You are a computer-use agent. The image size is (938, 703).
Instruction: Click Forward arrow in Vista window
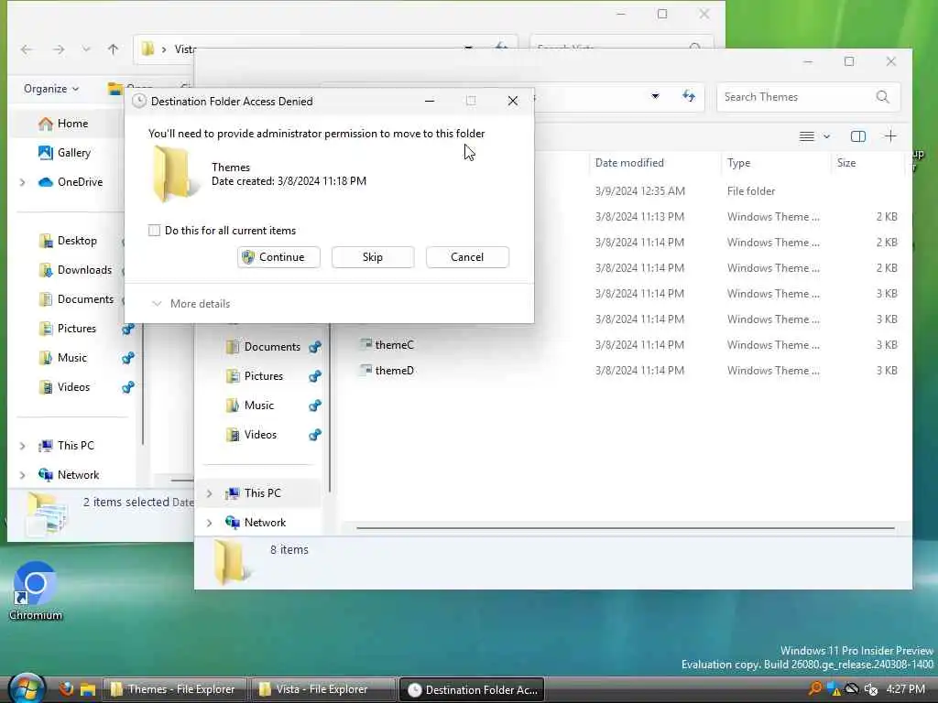pos(59,49)
